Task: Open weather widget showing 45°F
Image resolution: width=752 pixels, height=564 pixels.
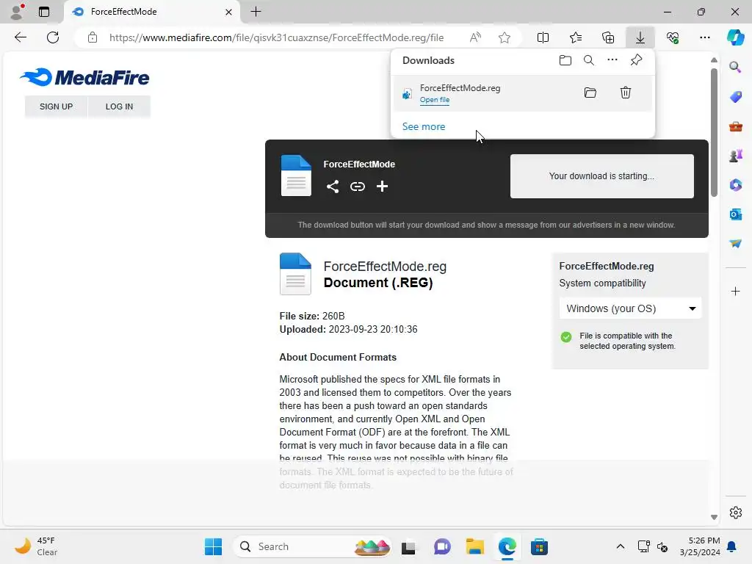Action: (36, 546)
